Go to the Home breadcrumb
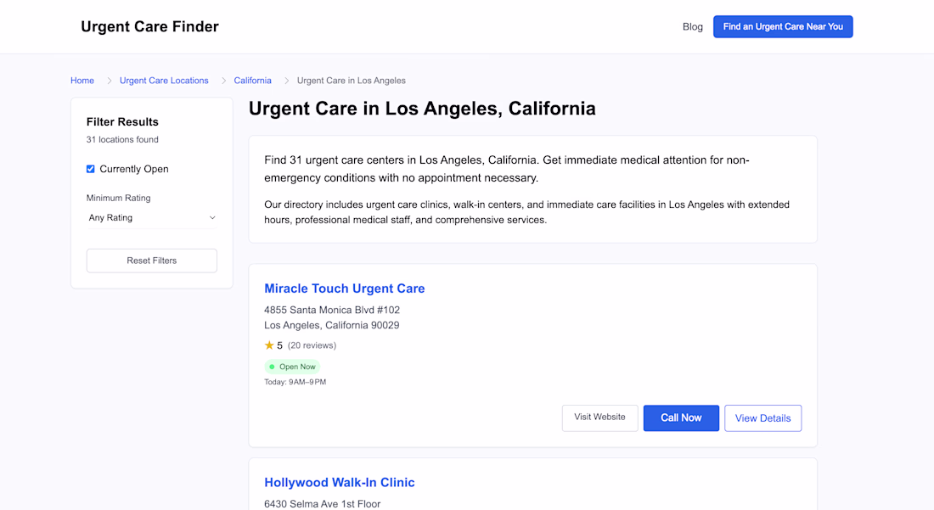 82,81
